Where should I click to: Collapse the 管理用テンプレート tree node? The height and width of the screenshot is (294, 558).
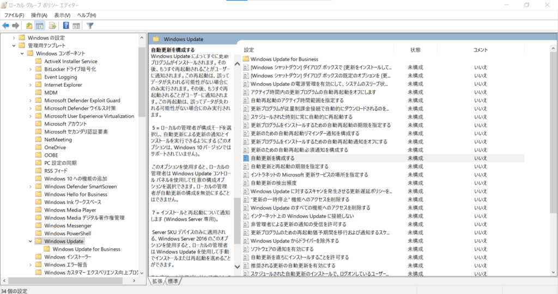[x=14, y=46]
